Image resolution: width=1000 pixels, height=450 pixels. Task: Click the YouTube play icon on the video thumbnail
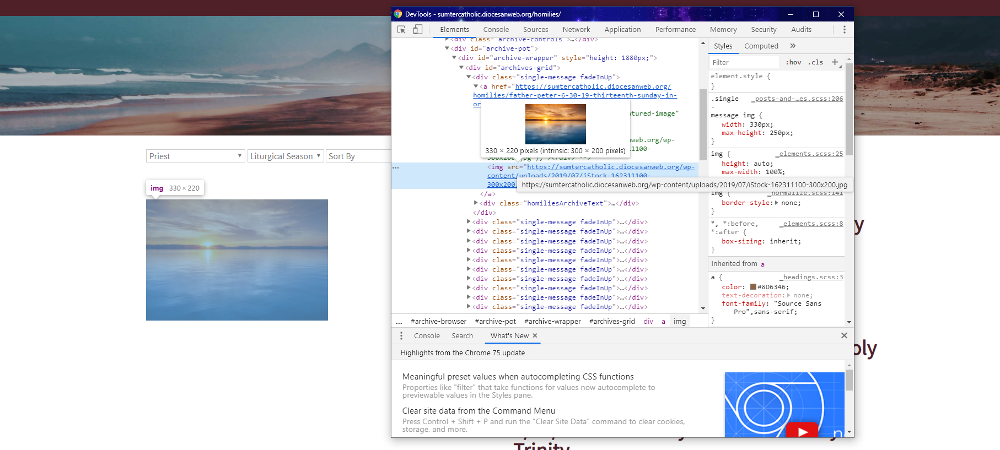coord(802,431)
